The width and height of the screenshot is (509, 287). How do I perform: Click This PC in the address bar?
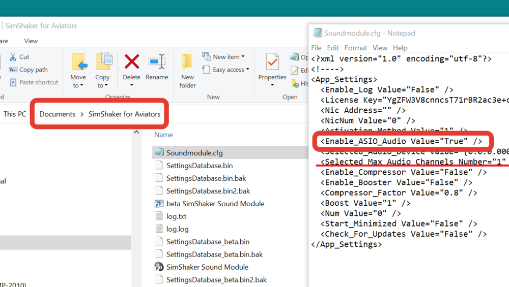(15, 114)
